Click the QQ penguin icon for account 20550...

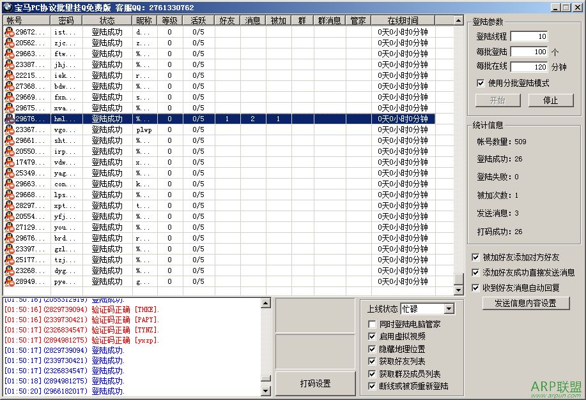point(9,151)
